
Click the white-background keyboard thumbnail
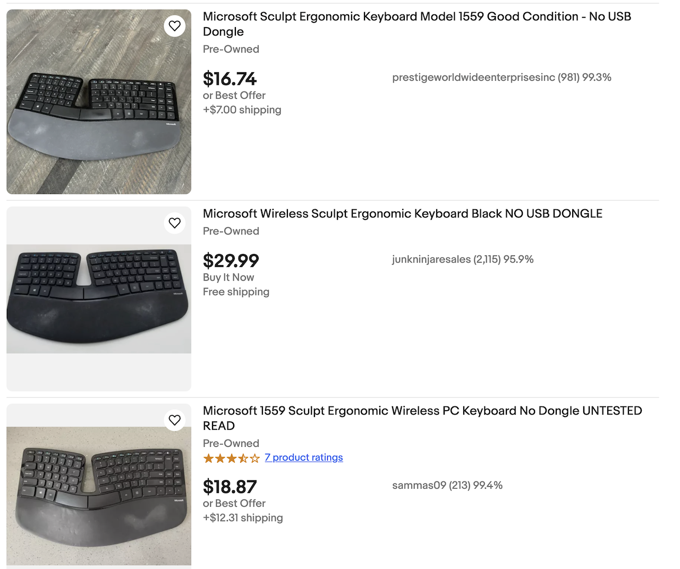point(98,298)
